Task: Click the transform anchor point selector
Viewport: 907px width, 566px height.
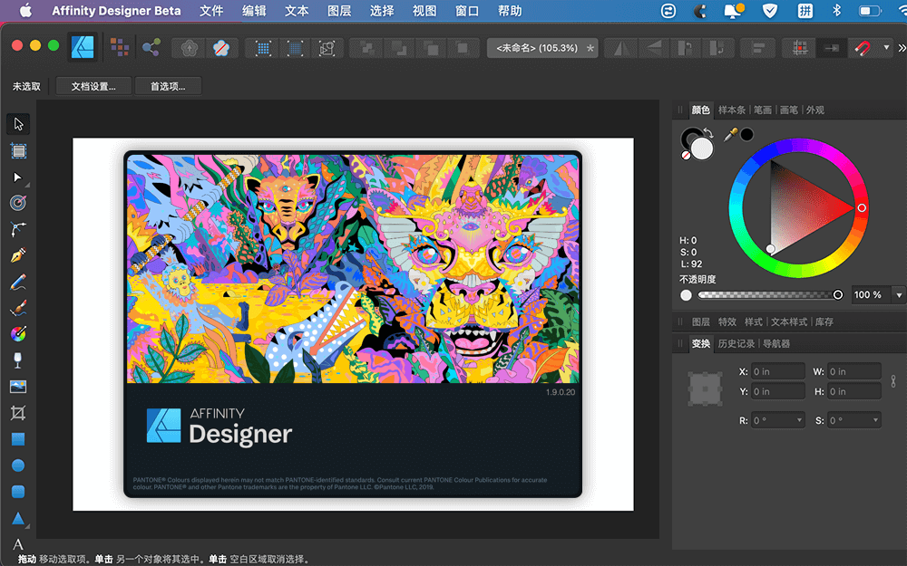Action: [705, 389]
